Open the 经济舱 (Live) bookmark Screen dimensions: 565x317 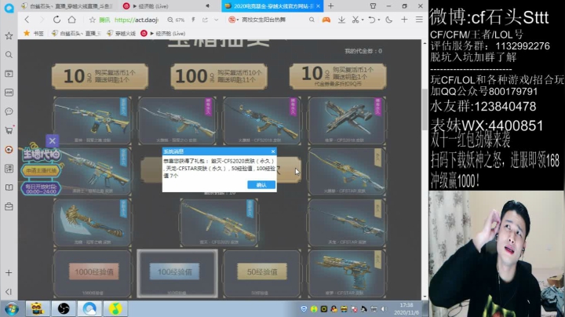[x=163, y=34]
